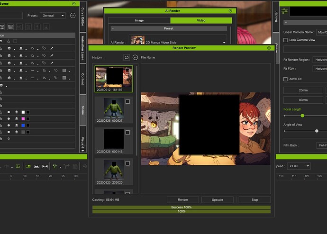This screenshot has height=234, width=327.
Task: Click the white horizontal-arrows box icon in timeline
Action: coord(36,166)
